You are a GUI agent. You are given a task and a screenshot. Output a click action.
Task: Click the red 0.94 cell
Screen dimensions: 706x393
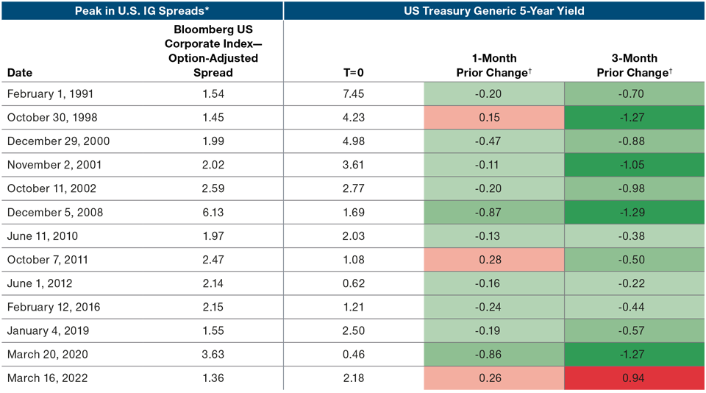click(x=635, y=378)
